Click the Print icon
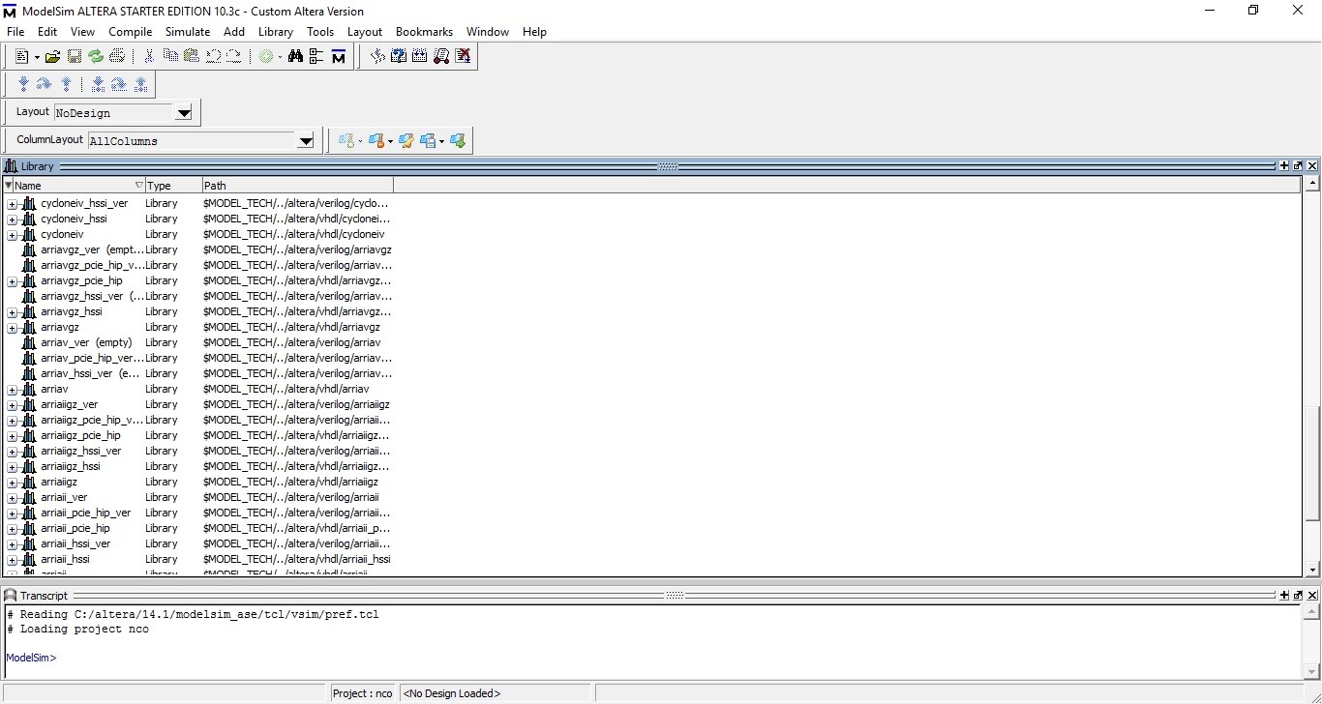 (x=117, y=57)
